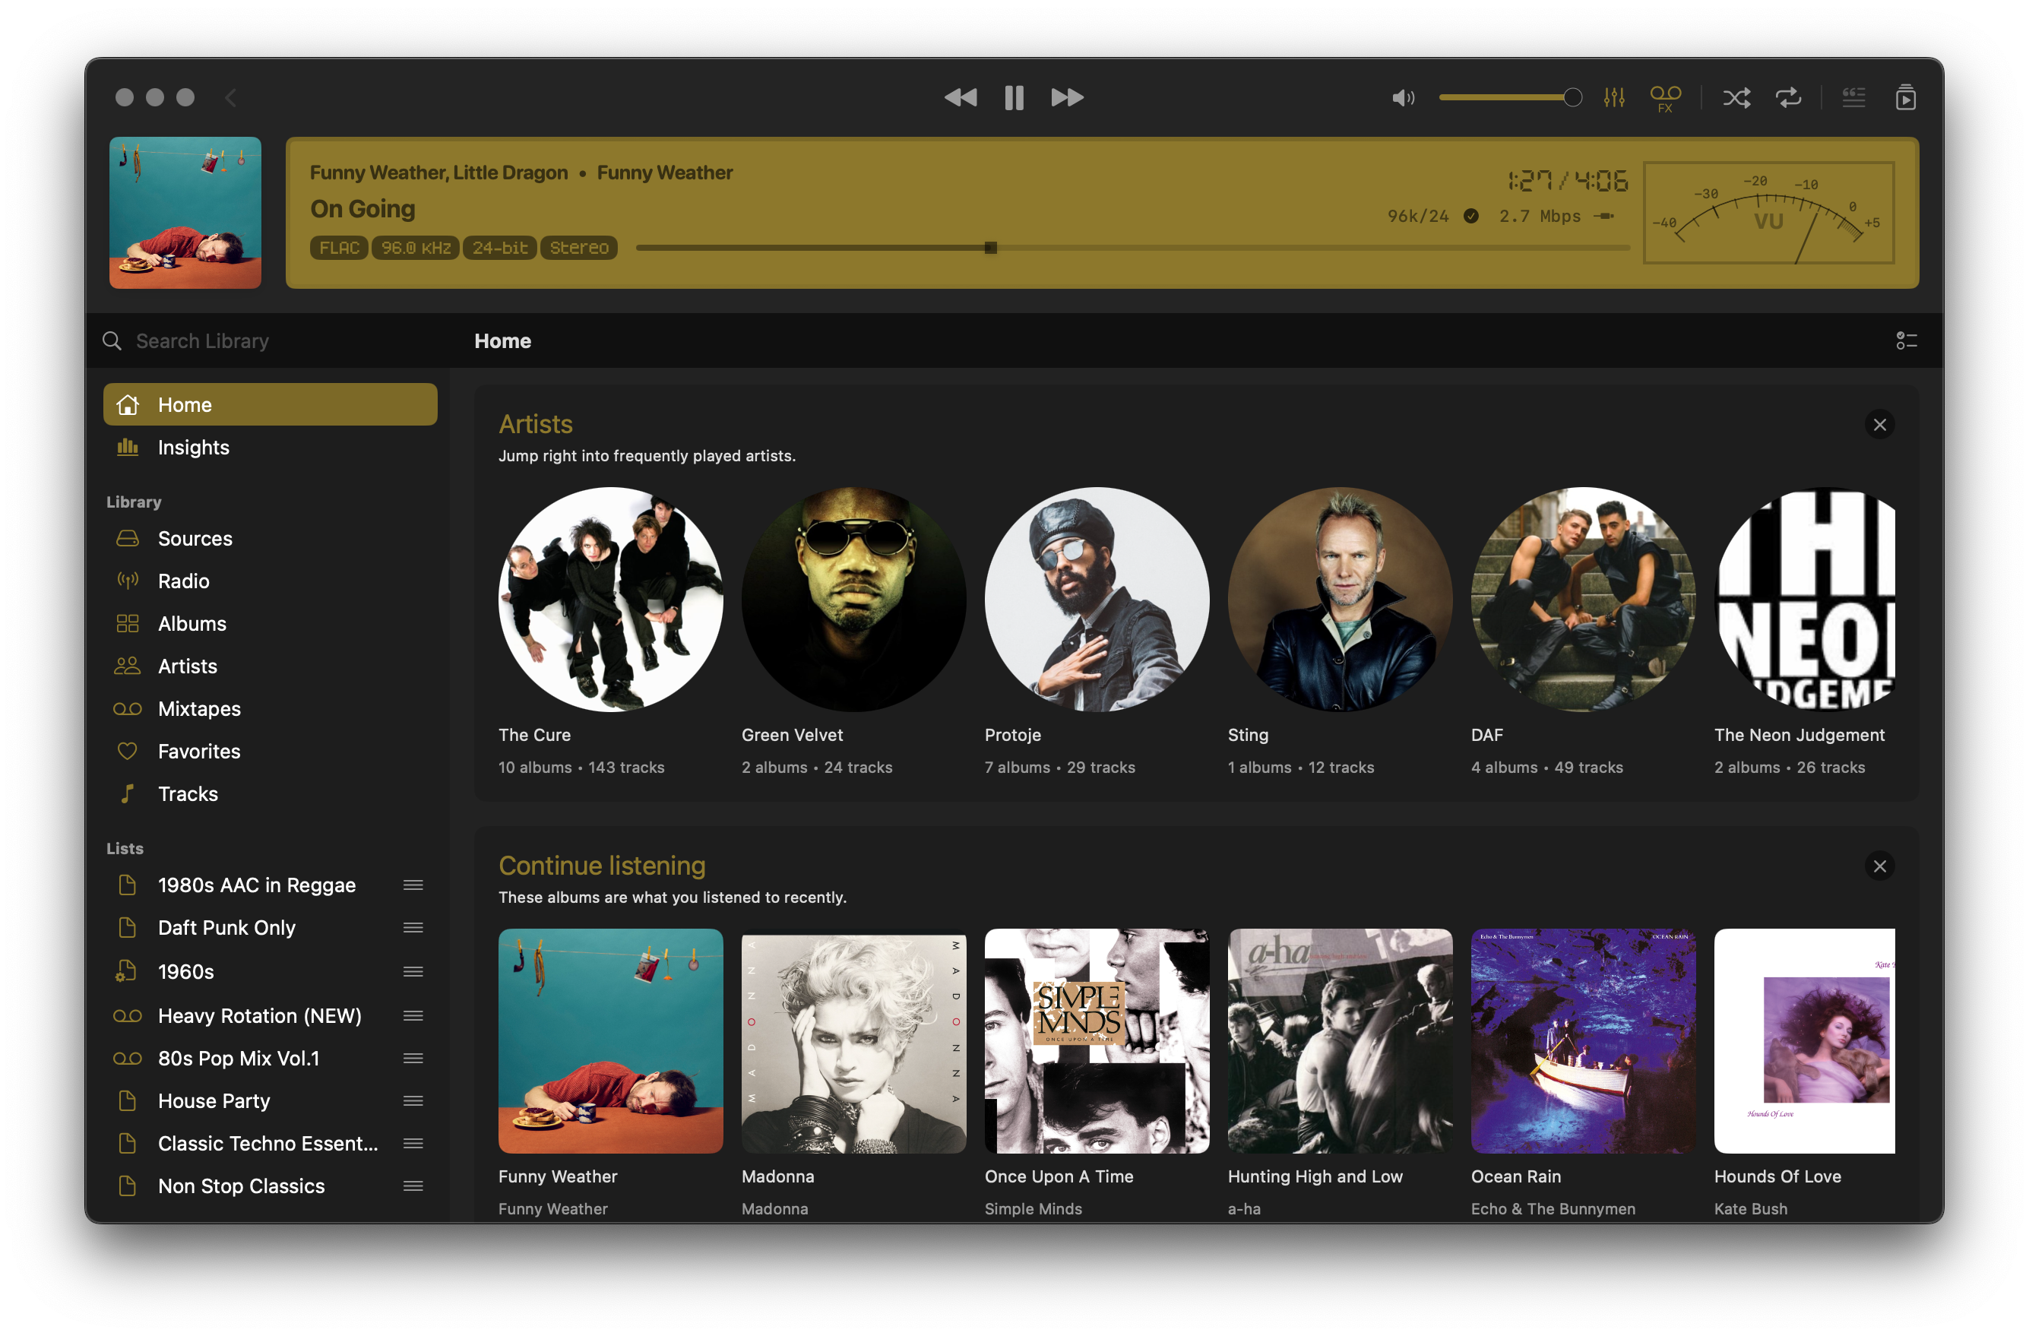Mute audio with the speaker icon

click(x=1402, y=97)
